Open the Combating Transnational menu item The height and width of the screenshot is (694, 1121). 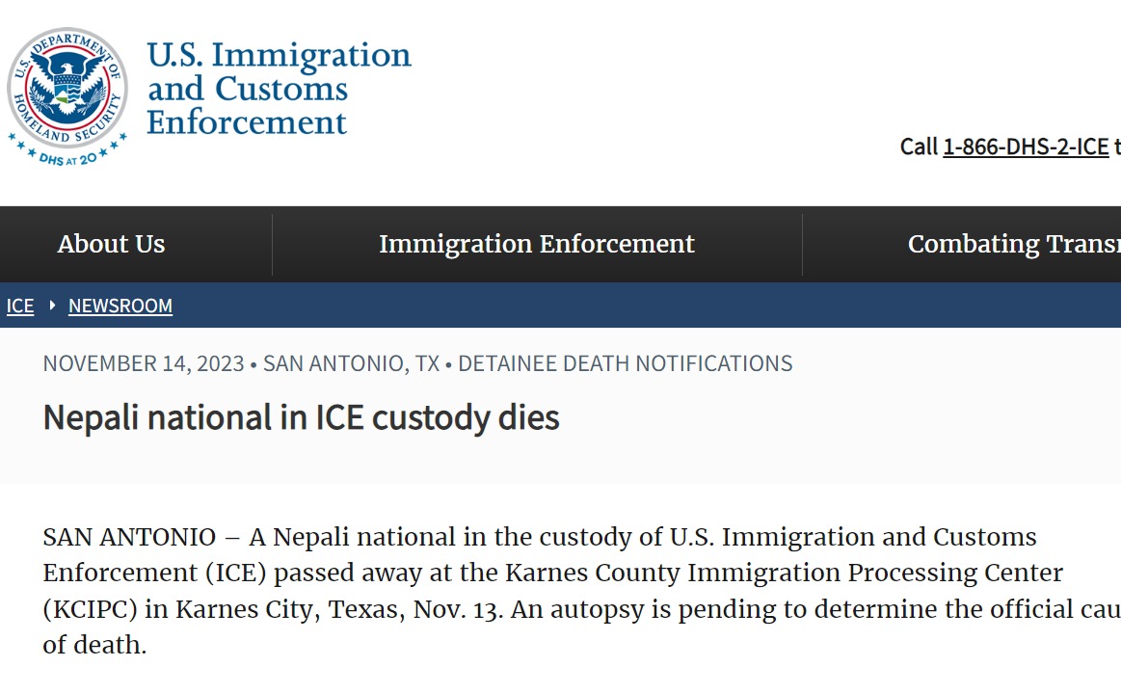(x=1013, y=244)
